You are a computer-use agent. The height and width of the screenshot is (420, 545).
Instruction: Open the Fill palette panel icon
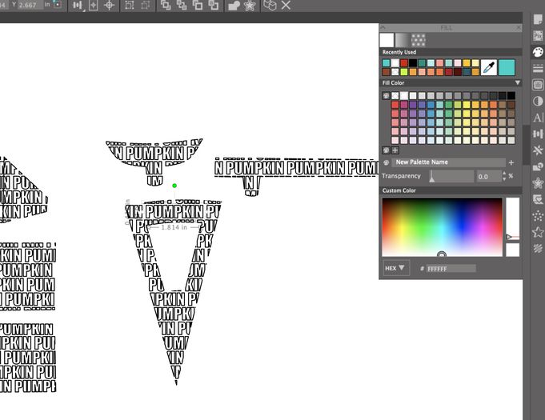(x=538, y=51)
